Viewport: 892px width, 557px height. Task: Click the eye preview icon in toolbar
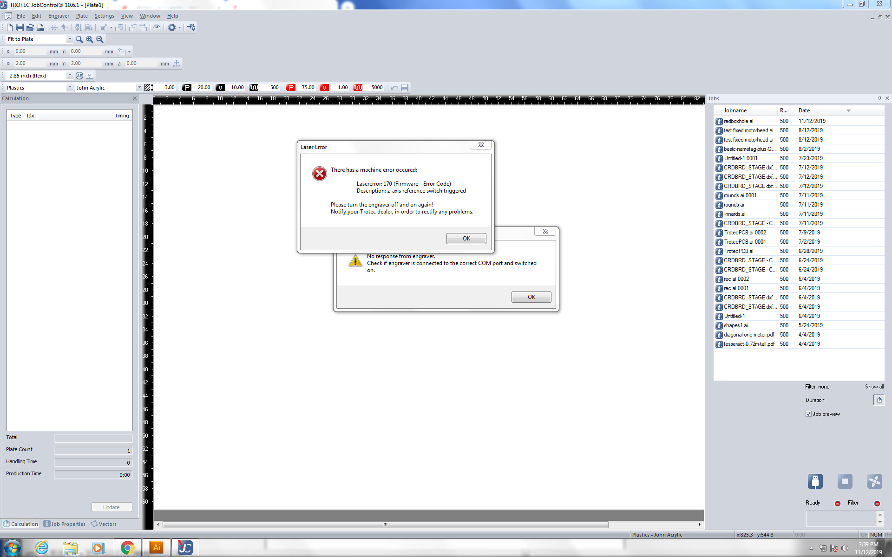point(157,27)
